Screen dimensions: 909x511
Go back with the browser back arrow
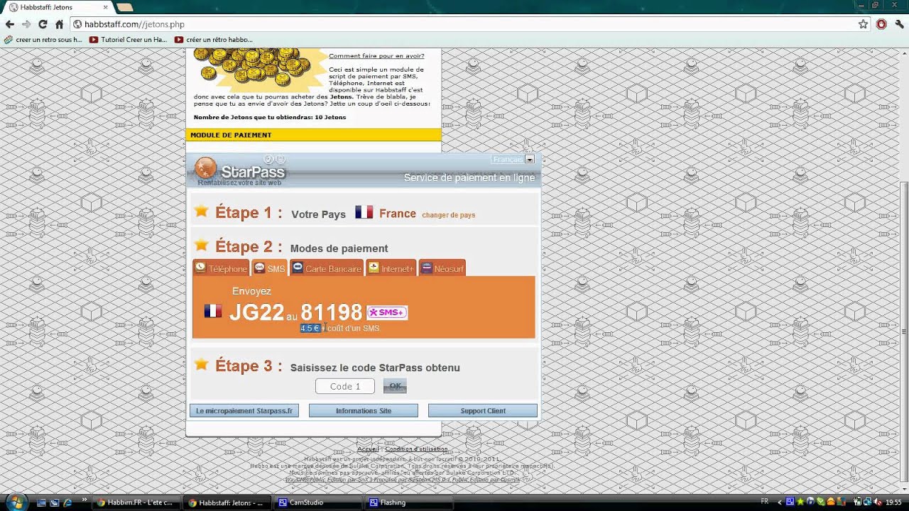10,24
